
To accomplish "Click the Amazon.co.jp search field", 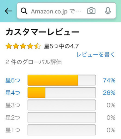I will pyautogui.click(x=66, y=11).
